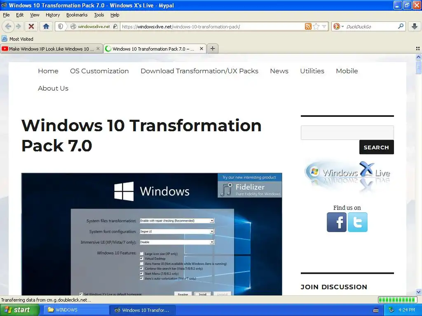422x316 pixels.
Task: Click the address bar URL field
Action: (212, 27)
